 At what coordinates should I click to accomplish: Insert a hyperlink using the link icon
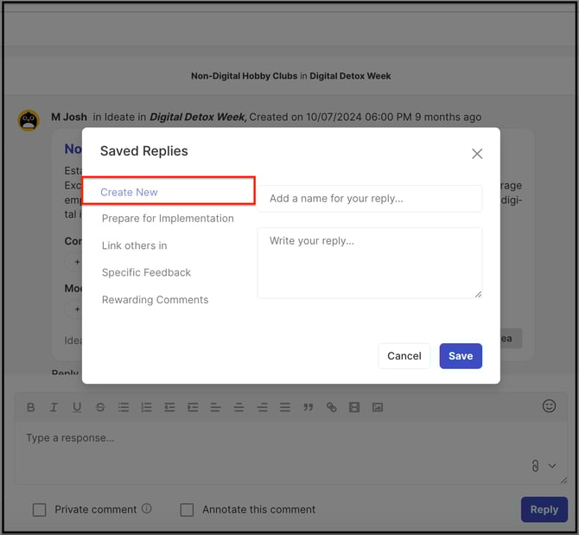[x=331, y=407]
